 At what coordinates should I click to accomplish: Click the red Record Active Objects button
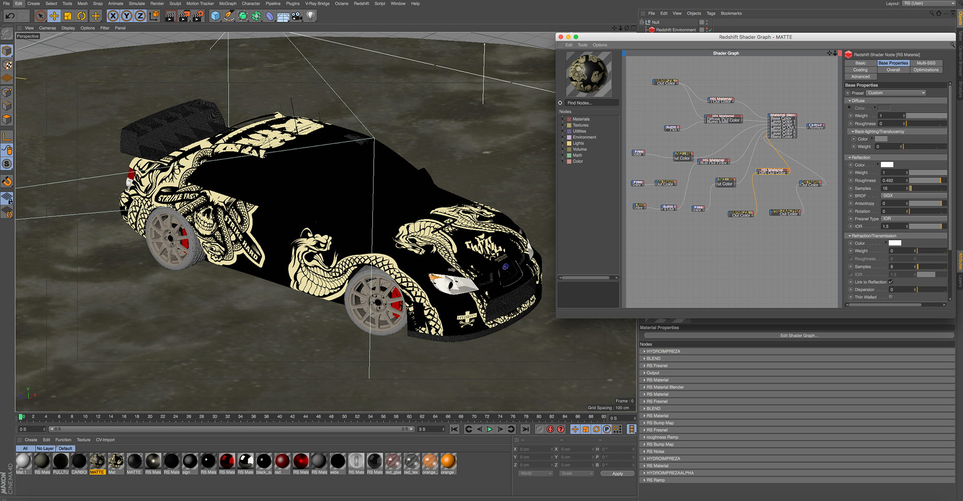point(550,429)
